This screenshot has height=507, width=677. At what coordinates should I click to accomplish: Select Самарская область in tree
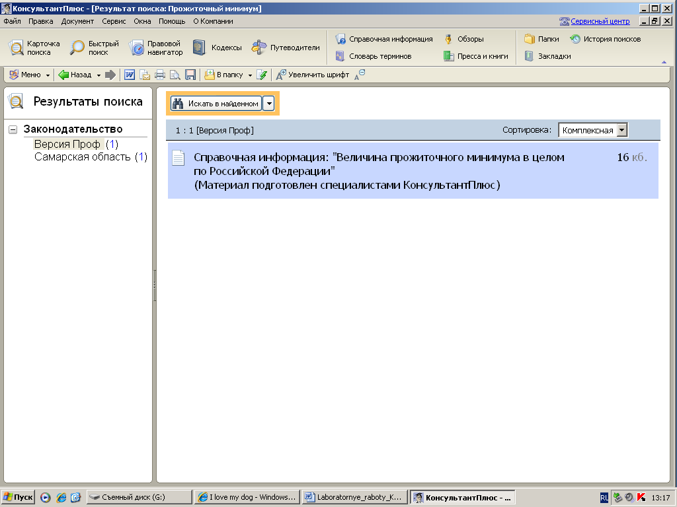click(x=83, y=157)
